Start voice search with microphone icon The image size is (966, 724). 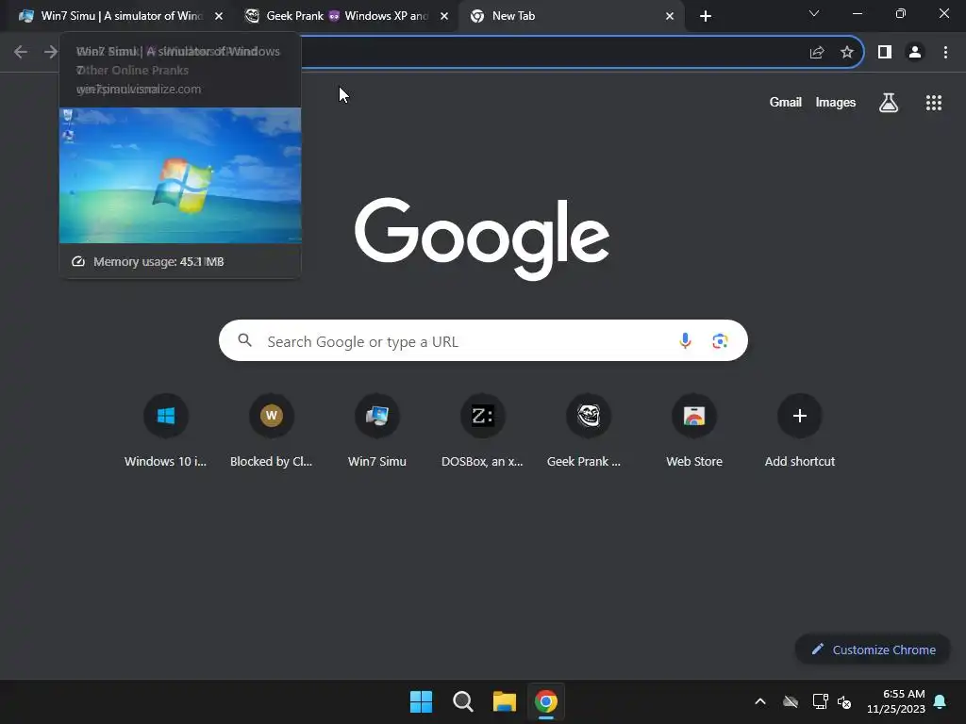click(x=685, y=340)
